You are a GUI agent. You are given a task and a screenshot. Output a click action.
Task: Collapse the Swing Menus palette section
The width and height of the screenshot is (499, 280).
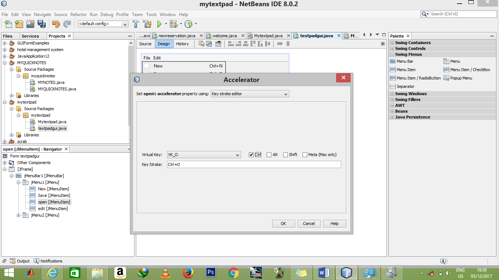(392, 54)
